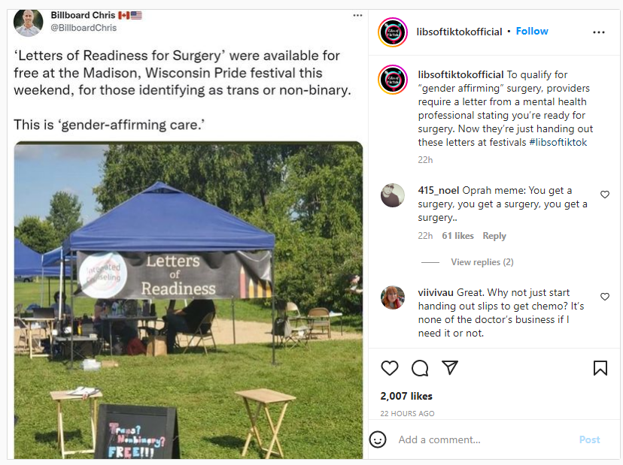This screenshot has width=623, height=465.
Task: Open the Letters of Readiness tent photo
Action: pos(188,300)
